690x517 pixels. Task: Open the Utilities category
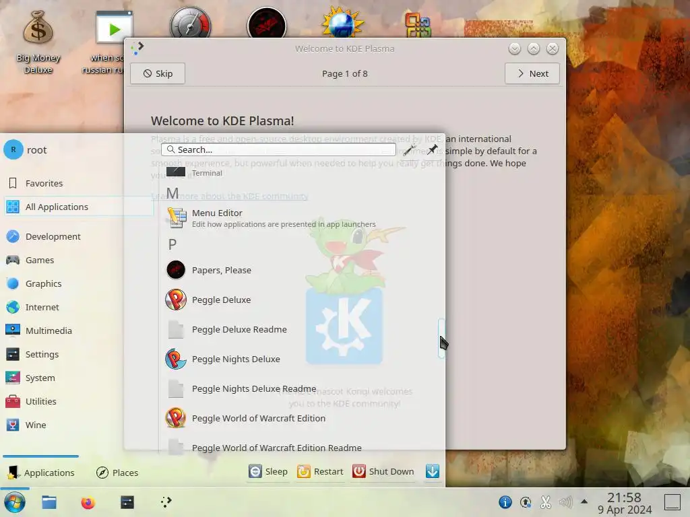(78, 401)
